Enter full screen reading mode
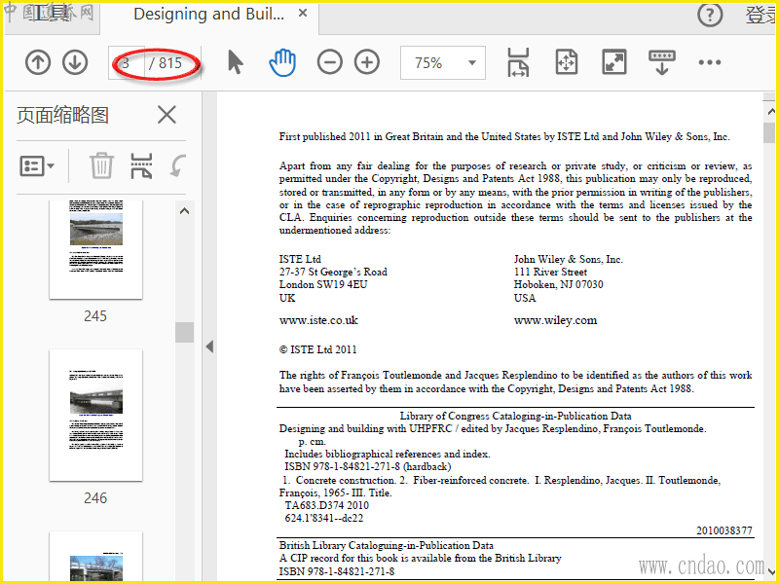Image resolution: width=779 pixels, height=584 pixels. tap(613, 63)
